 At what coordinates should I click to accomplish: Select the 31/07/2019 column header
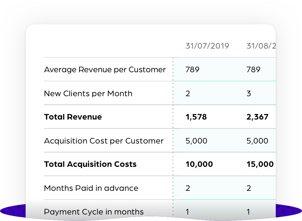tap(207, 46)
